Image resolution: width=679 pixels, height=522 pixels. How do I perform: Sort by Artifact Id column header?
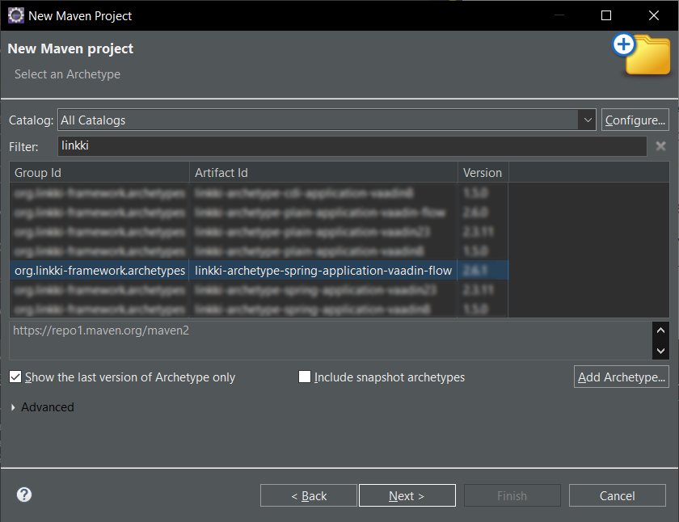pyautogui.click(x=323, y=173)
